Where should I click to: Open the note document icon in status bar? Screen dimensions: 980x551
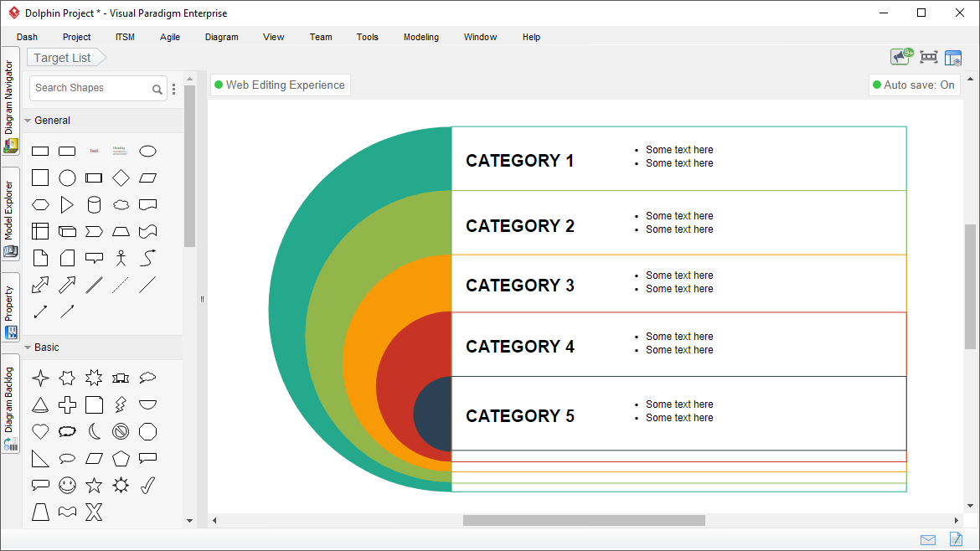(956, 538)
